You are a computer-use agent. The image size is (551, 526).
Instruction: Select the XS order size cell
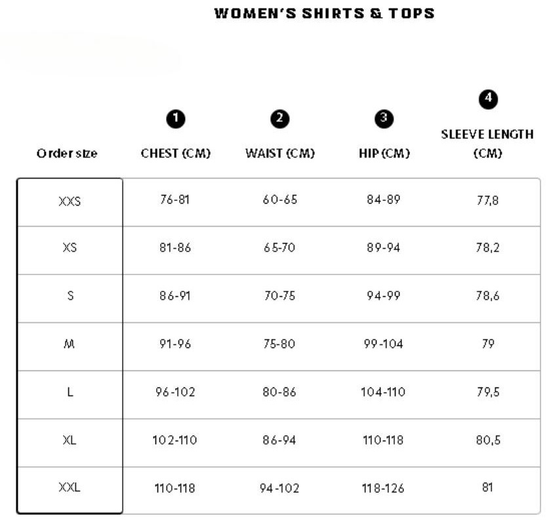pos(70,250)
